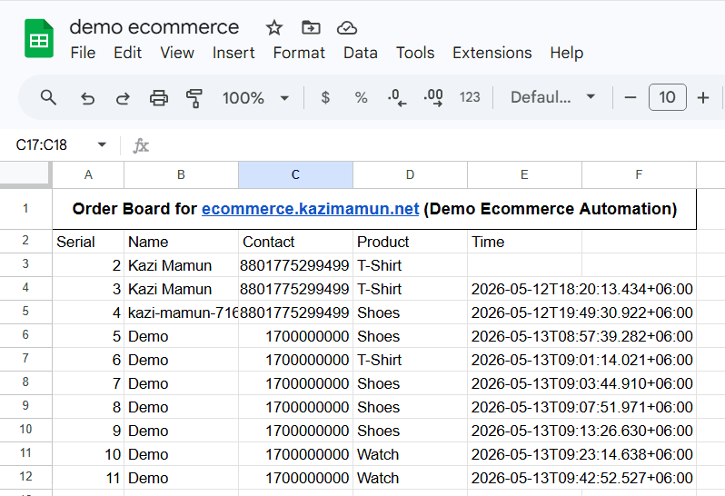Viewport: 725px width, 496px height.
Task: Select contact cell in row 3
Action: pos(295,265)
